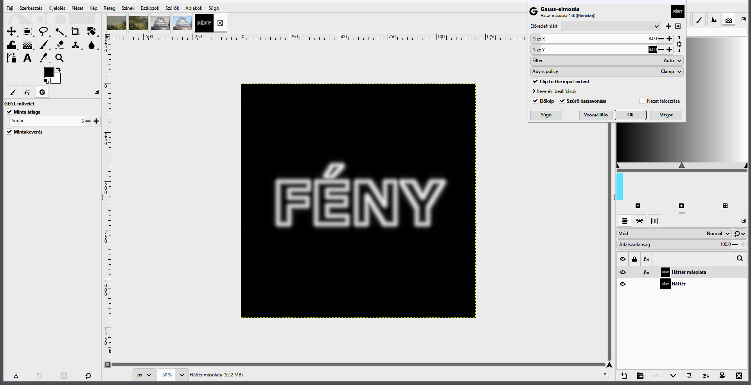Select the Rectangle Select tool
751x385 pixels.
click(x=27, y=32)
